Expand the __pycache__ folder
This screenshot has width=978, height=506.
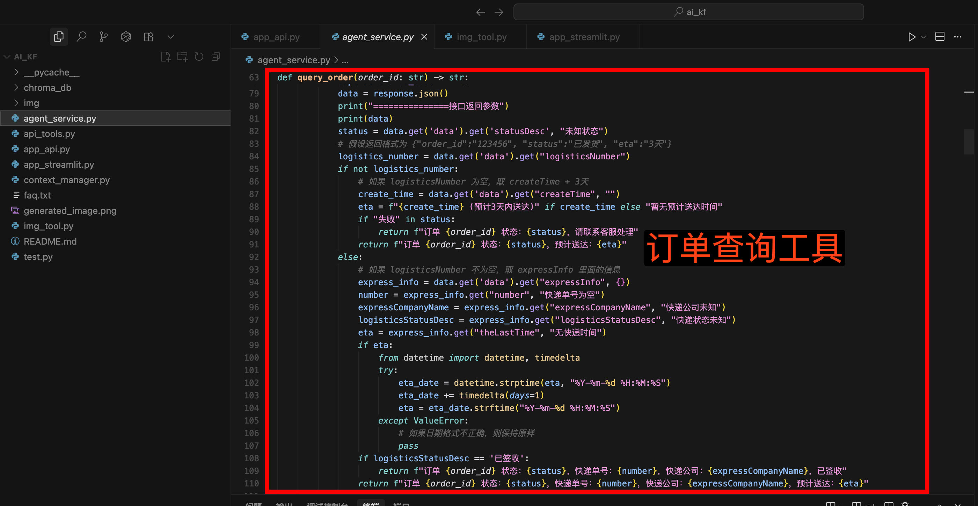[51, 72]
